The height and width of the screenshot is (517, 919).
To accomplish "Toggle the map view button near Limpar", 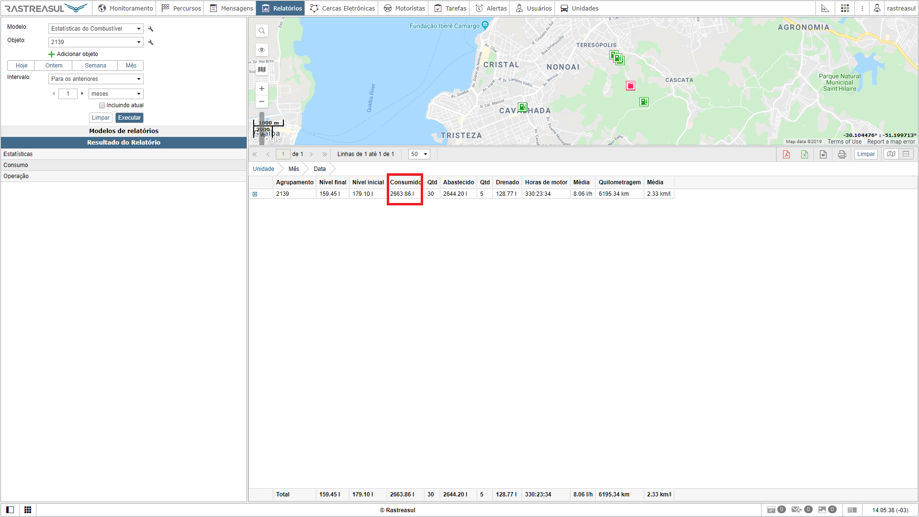I will (891, 154).
